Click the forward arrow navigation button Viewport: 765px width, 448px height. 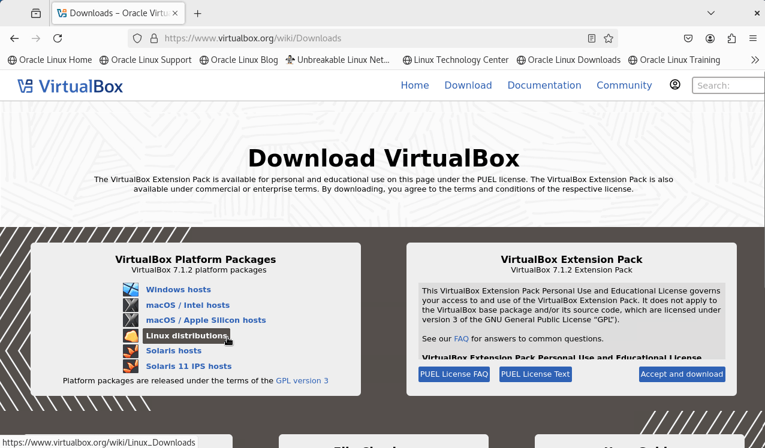(36, 38)
